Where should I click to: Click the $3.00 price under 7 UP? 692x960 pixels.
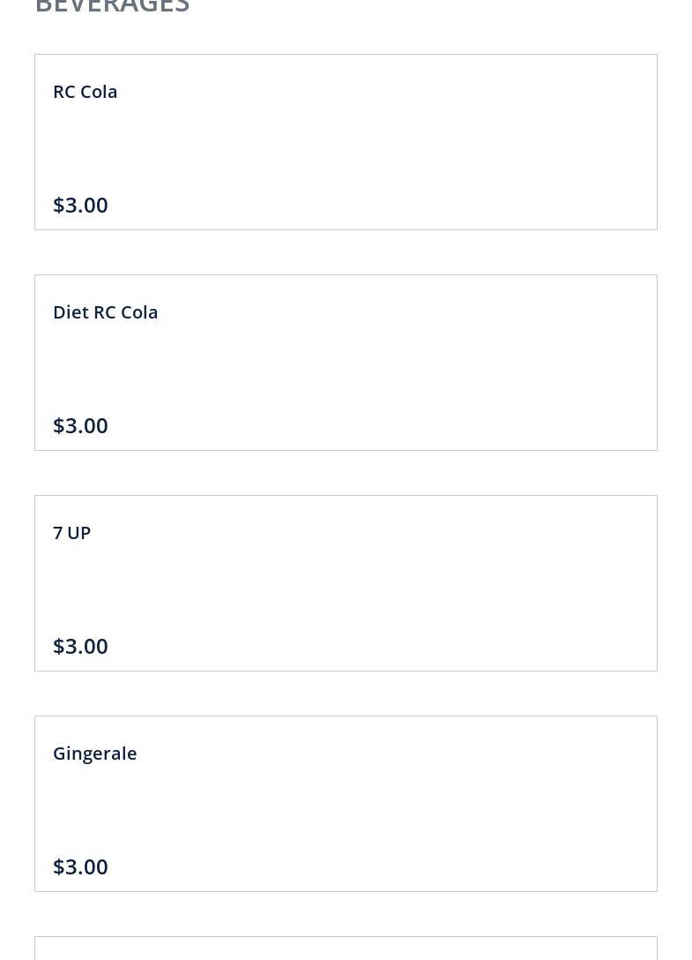(x=80, y=646)
